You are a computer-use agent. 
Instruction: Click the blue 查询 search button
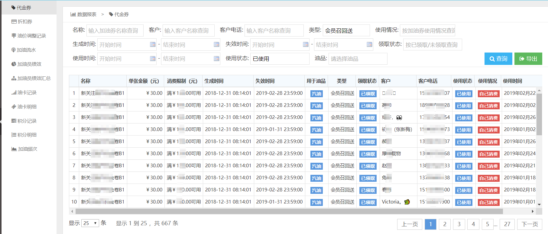coord(498,59)
